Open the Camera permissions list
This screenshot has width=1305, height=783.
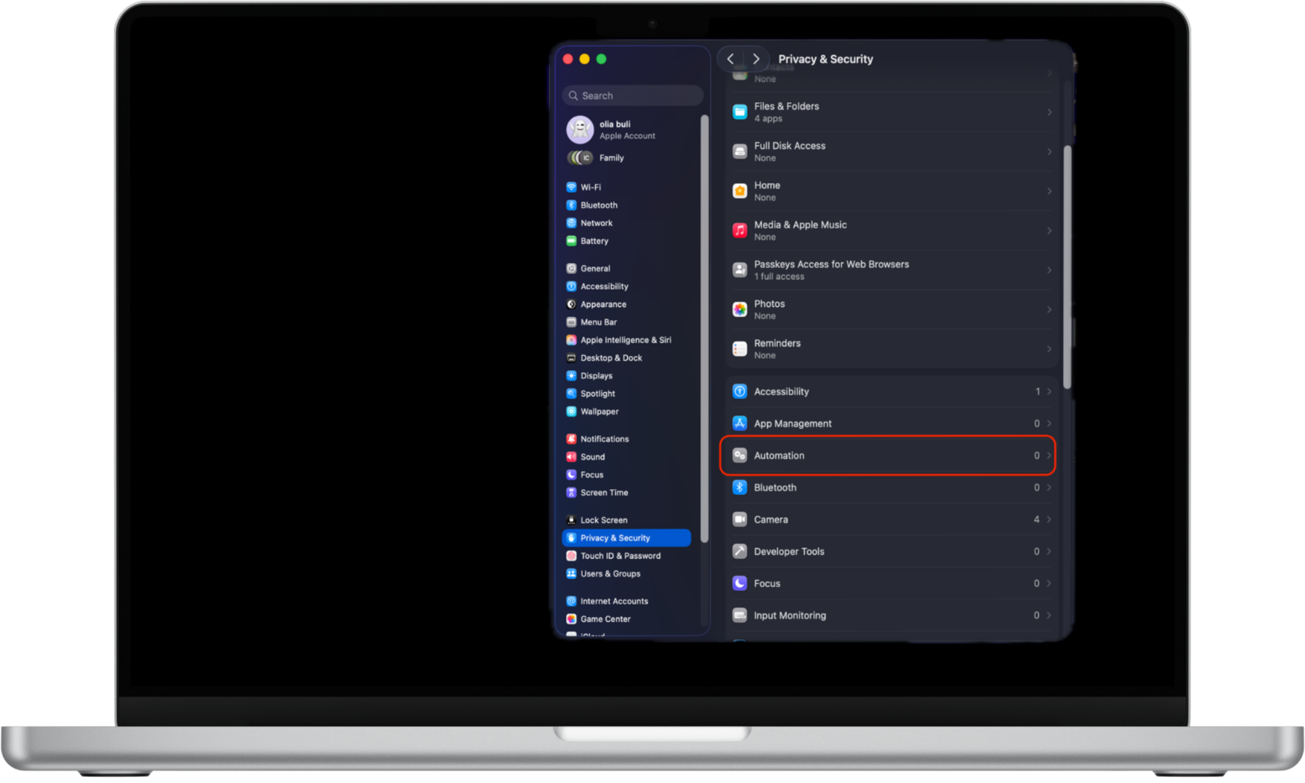892,519
